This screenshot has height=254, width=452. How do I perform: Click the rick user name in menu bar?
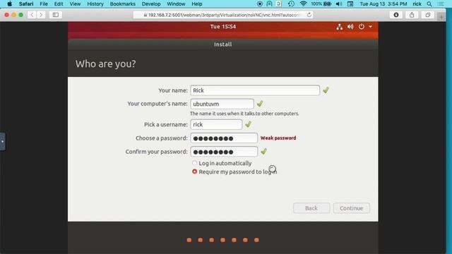[x=417, y=4]
